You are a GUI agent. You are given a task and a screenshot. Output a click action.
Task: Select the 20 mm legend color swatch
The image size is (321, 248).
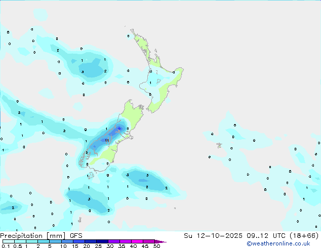click(x=91, y=241)
